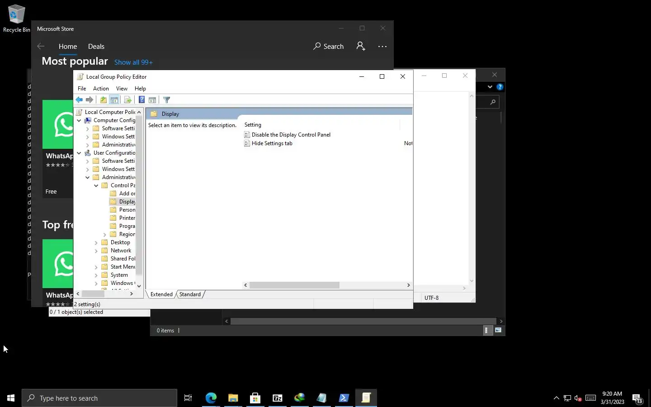Expand ribbon chevron in background Explorer window

[490, 87]
